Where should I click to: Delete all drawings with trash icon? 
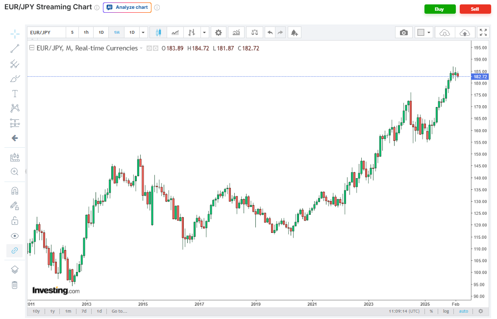[x=15, y=285]
